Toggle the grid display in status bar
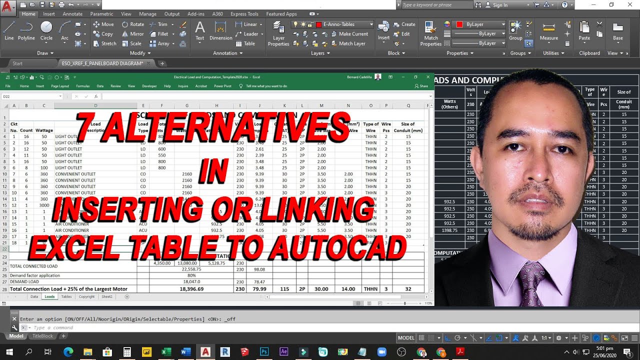 (422, 338)
